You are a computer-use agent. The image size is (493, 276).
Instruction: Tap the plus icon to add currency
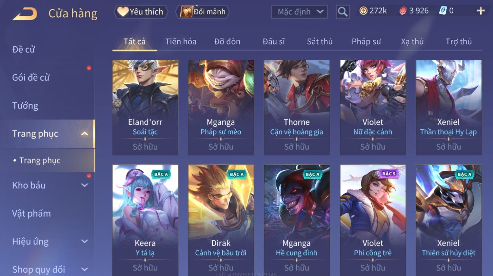pos(481,11)
